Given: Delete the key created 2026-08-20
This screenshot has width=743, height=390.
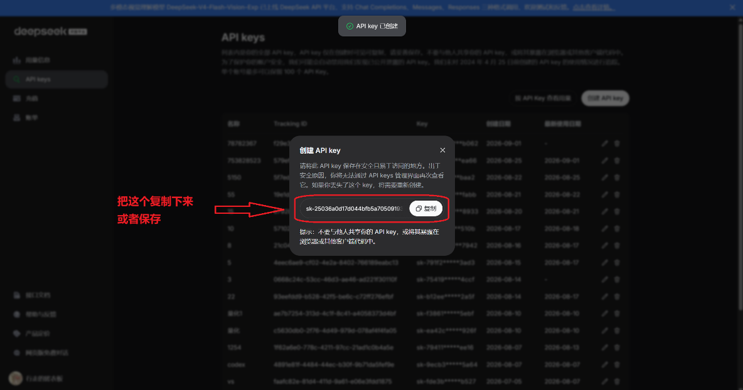Looking at the screenshot, I should tap(617, 211).
